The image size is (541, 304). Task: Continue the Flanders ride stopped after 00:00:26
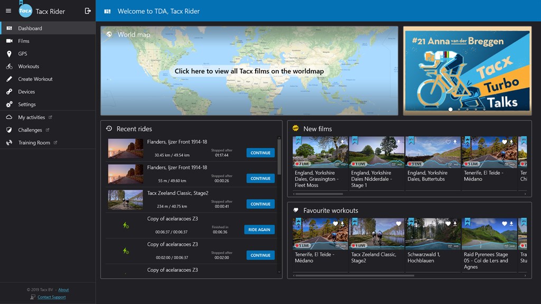click(x=260, y=178)
